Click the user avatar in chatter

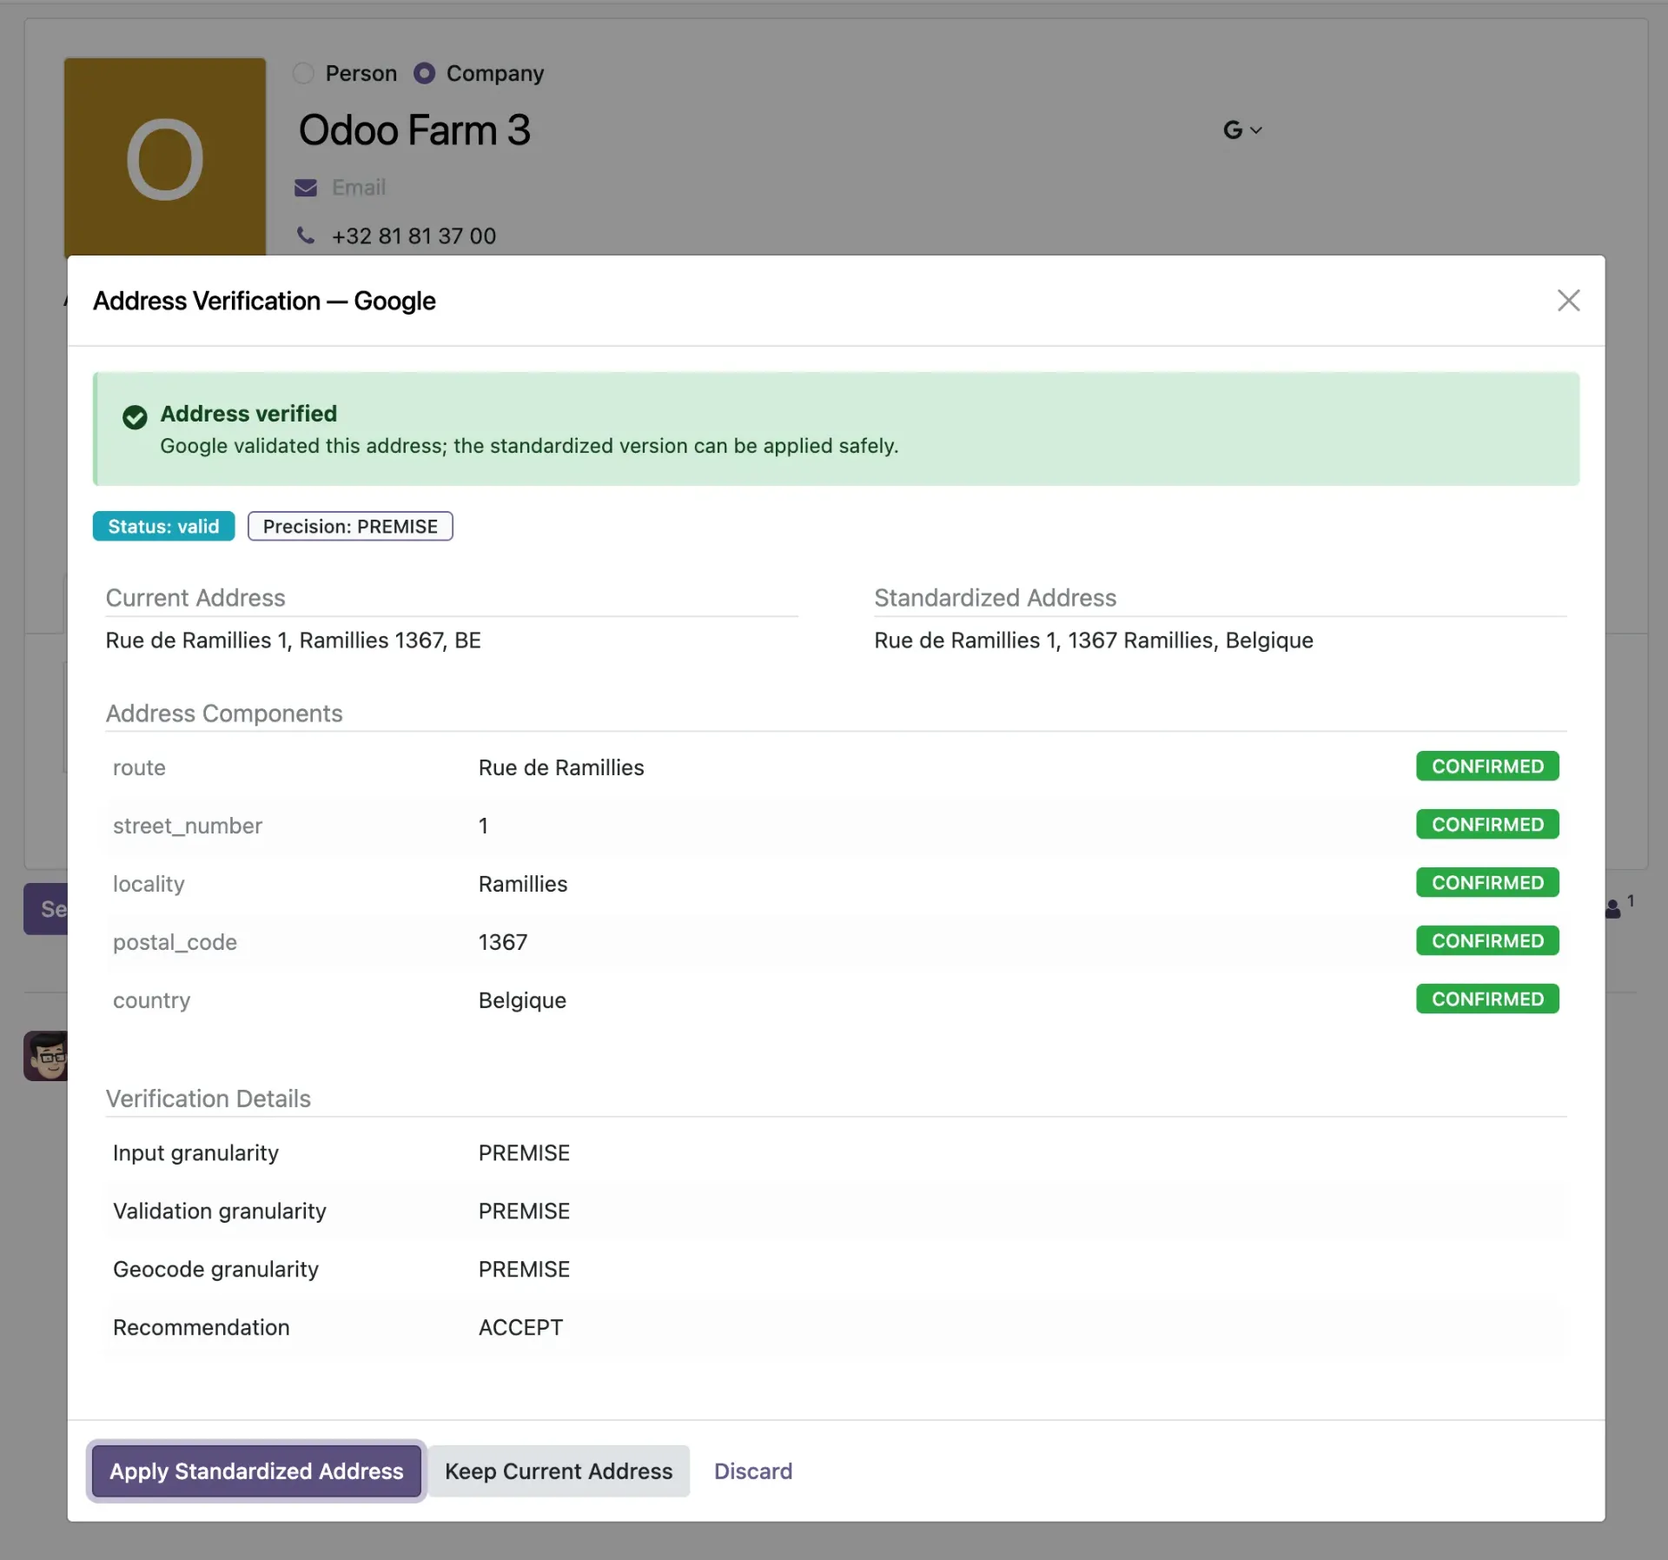click(45, 1056)
